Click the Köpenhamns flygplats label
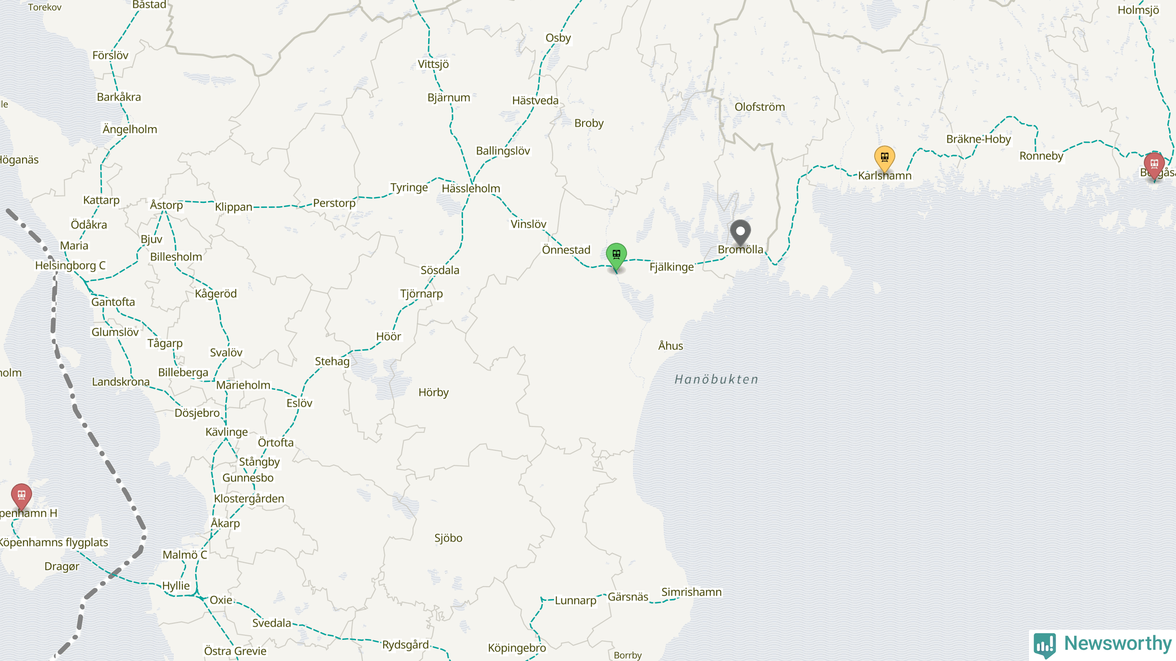1176x661 pixels. point(54,542)
